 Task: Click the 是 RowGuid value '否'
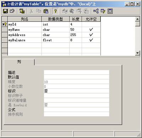click(77, 105)
